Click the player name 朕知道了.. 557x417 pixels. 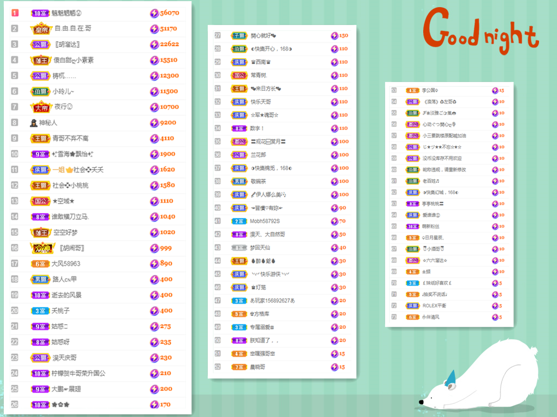pyautogui.click(x=264, y=340)
